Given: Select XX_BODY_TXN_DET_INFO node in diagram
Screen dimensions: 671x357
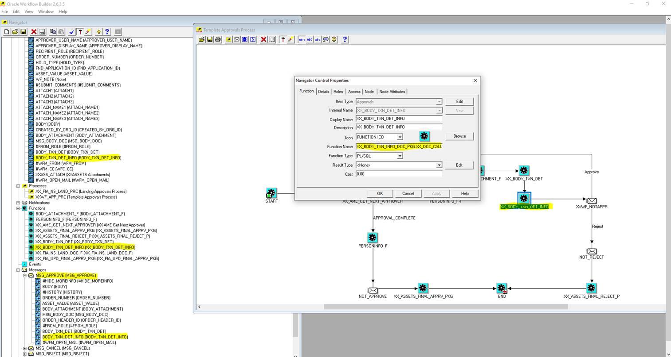Looking at the screenshot, I should (x=524, y=198).
